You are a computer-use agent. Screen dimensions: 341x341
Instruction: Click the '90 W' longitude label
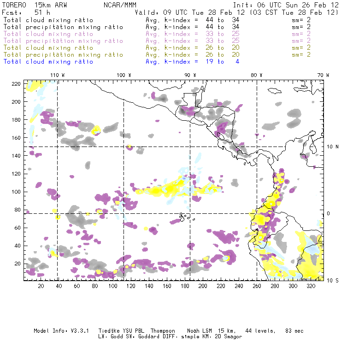190,75
